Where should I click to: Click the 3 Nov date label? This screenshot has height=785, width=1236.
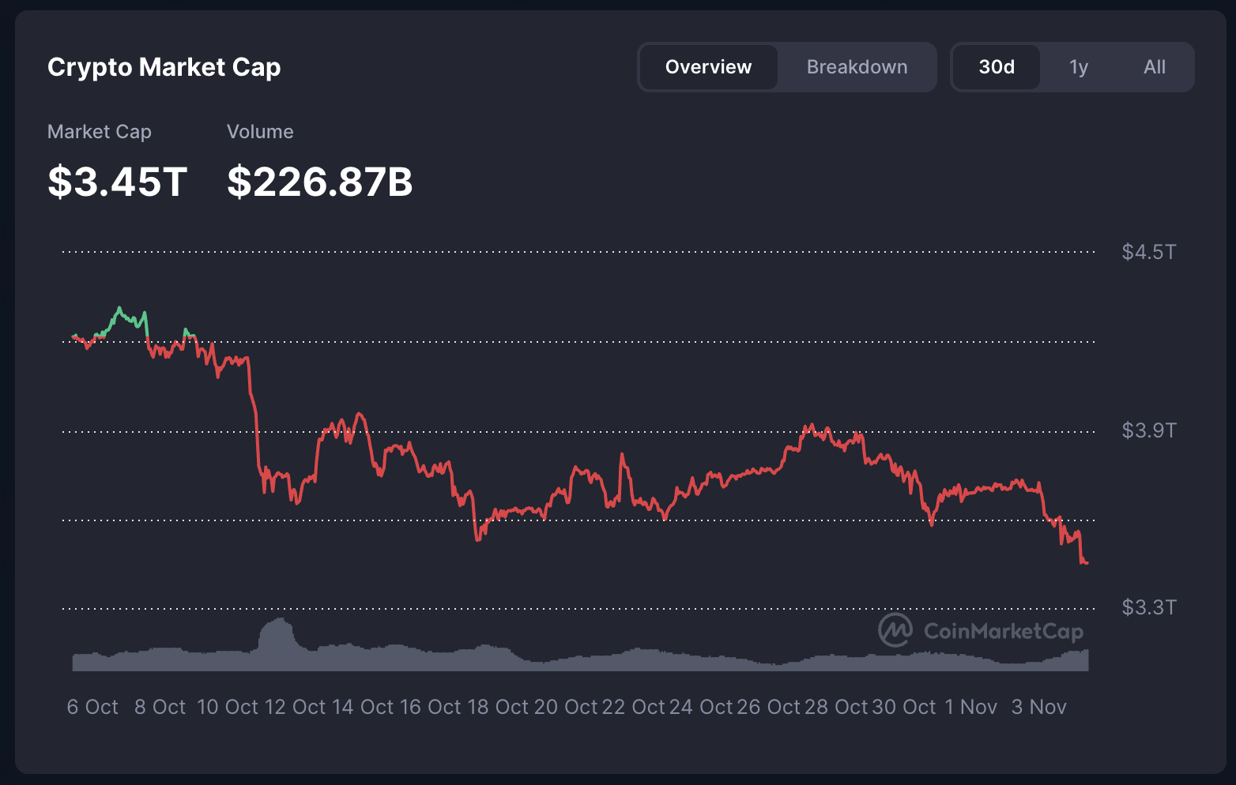click(x=1038, y=707)
